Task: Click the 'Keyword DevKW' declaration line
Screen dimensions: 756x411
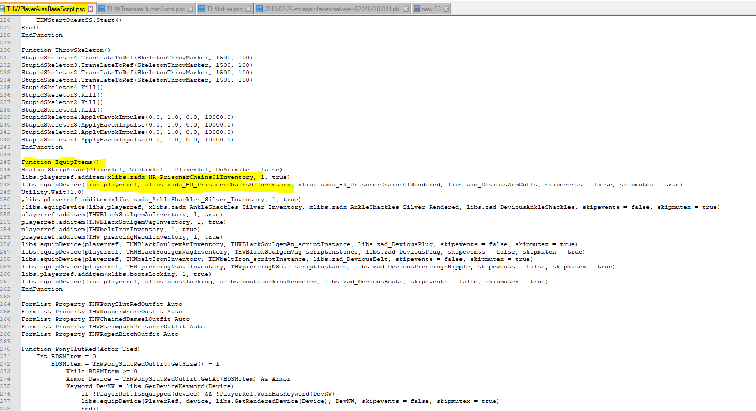Action: [150, 386]
